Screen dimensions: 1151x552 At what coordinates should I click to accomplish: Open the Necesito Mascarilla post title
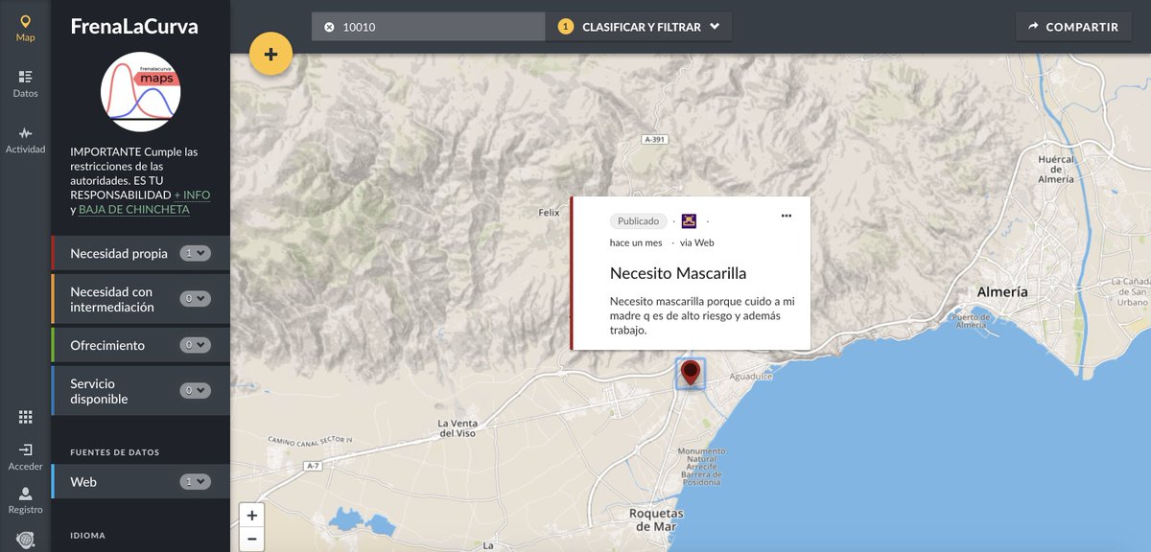678,273
